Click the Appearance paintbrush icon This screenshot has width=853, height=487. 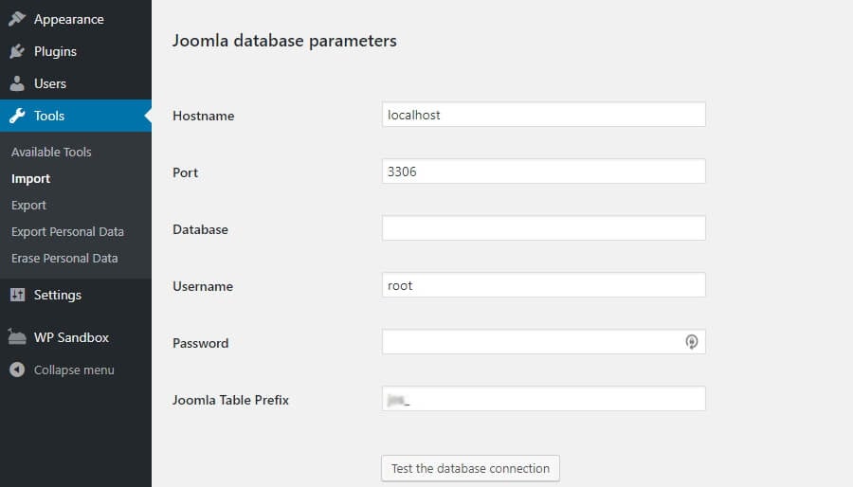pos(17,19)
